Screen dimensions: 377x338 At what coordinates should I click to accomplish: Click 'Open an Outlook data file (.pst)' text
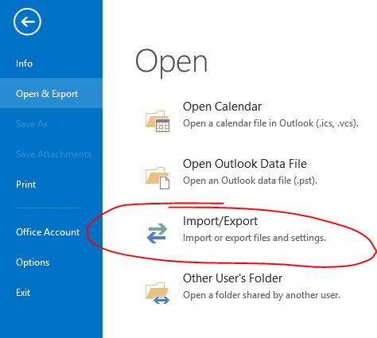click(250, 181)
